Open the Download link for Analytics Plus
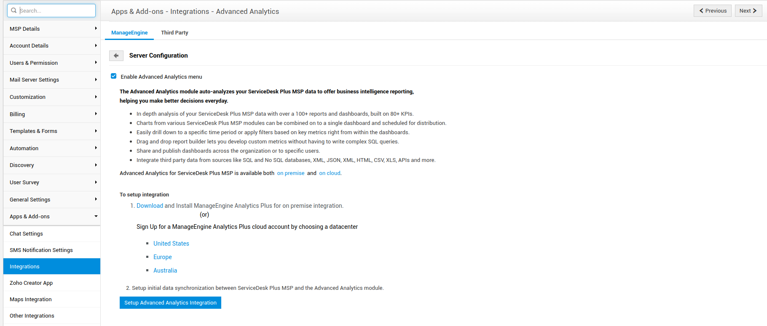The height and width of the screenshot is (326, 767). click(x=150, y=206)
